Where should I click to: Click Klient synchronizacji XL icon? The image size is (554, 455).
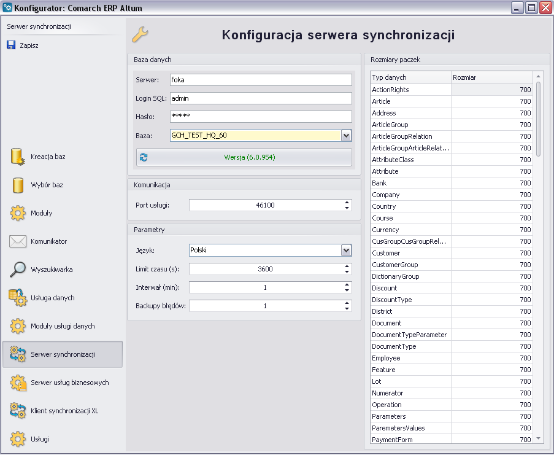pos(18,410)
